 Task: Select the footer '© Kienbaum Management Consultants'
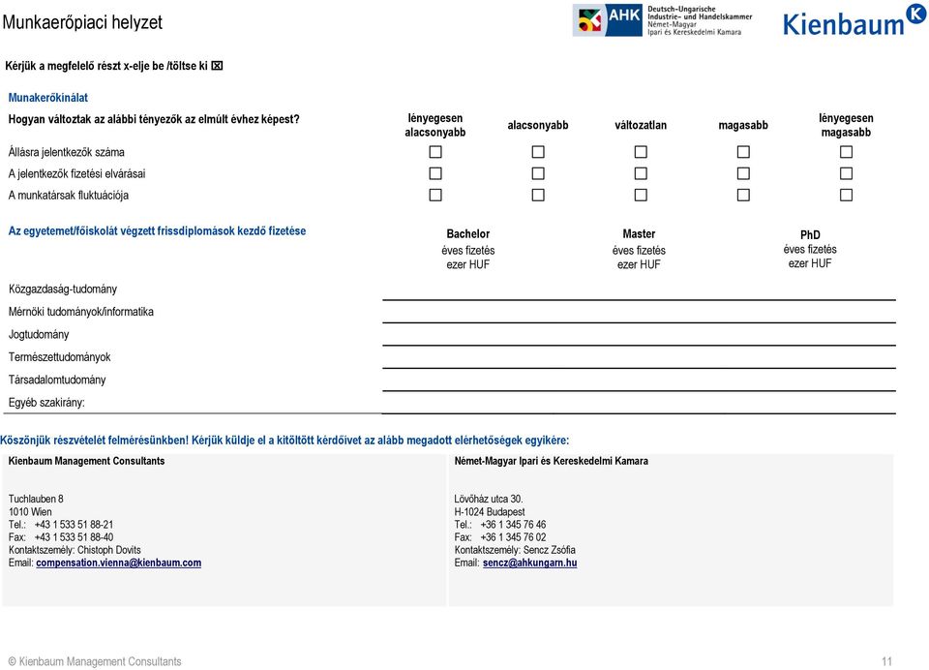pos(95,661)
